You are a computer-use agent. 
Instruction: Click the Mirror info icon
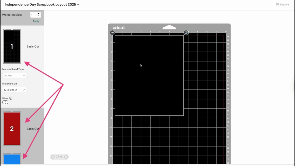[11, 98]
